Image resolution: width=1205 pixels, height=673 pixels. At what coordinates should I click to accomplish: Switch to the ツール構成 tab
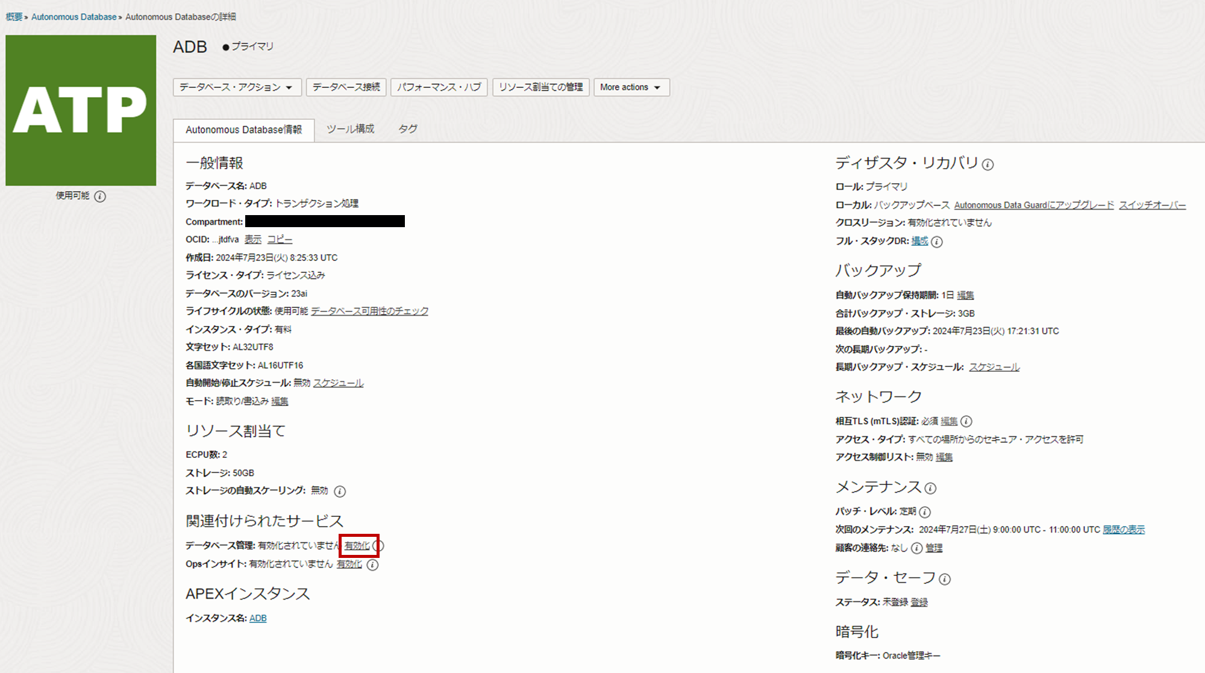(350, 129)
